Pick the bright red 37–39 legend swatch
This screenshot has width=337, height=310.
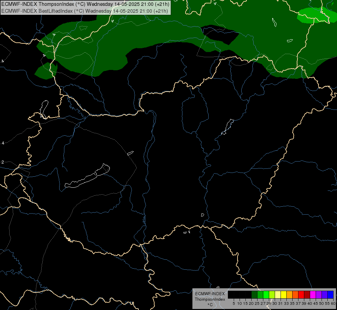301,294
